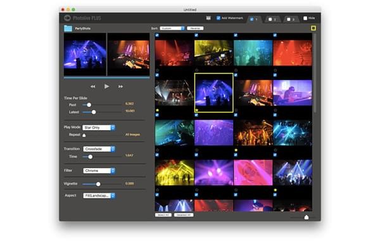Star the orange-red photo ending the first row
Viewport: 380px width, 241px height.
click(x=275, y=70)
